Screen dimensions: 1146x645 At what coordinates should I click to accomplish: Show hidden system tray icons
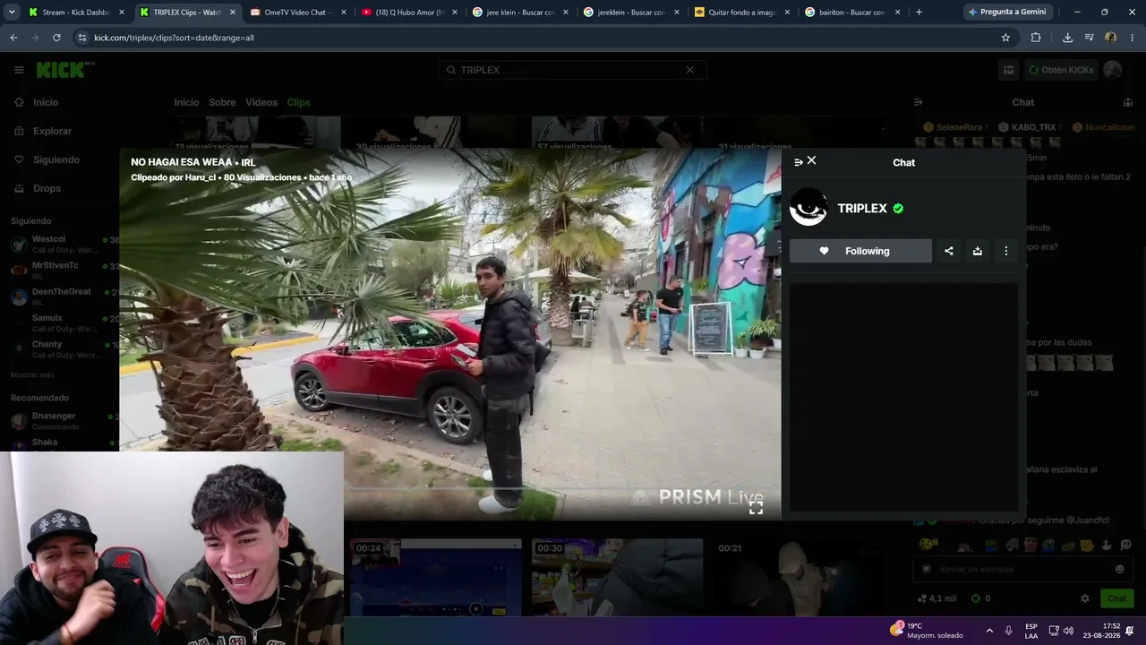point(989,631)
